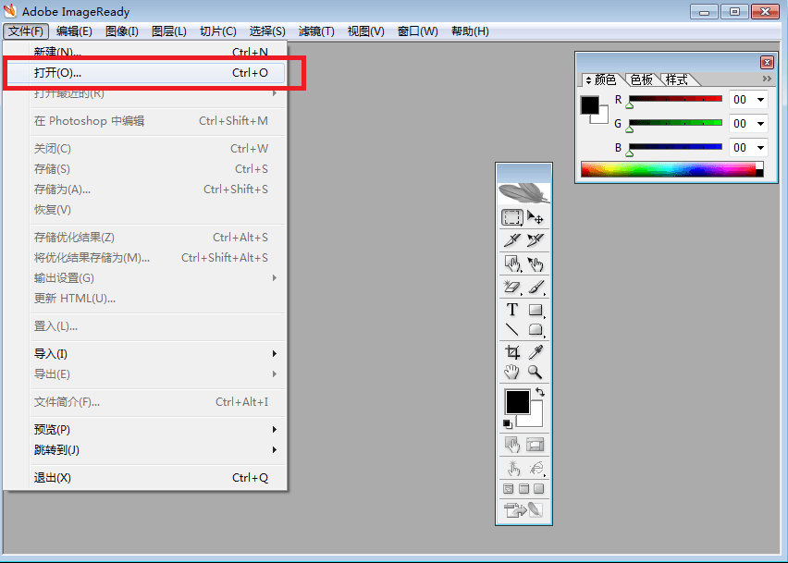Click the feather logo atop the toolbox

523,193
